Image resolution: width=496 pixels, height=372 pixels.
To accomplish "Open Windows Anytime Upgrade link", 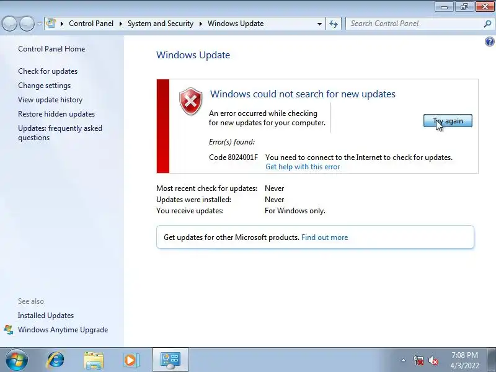I will click(x=63, y=330).
